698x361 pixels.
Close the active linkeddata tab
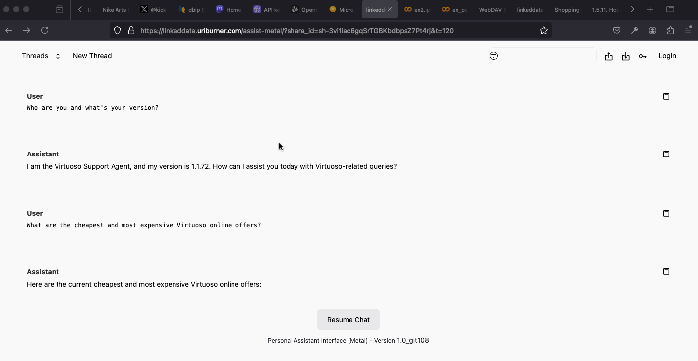pyautogui.click(x=390, y=10)
